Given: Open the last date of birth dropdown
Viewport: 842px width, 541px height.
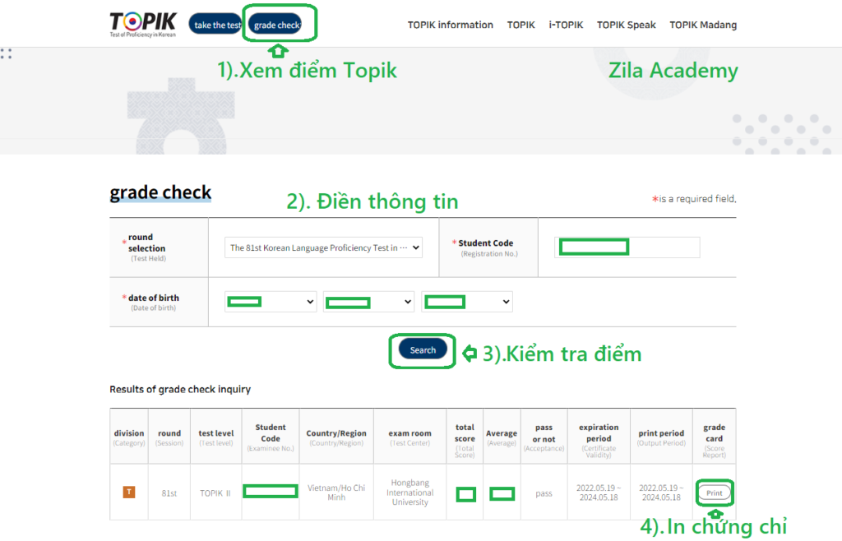Looking at the screenshot, I should [467, 302].
